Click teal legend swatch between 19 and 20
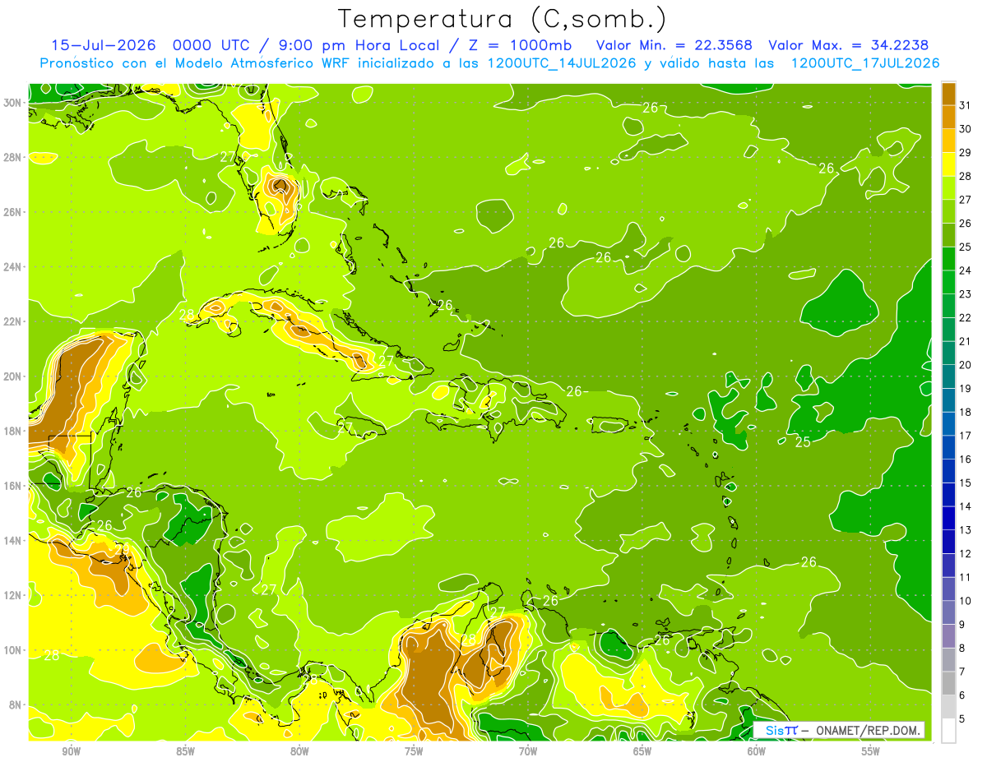The image size is (987, 762). click(x=948, y=376)
